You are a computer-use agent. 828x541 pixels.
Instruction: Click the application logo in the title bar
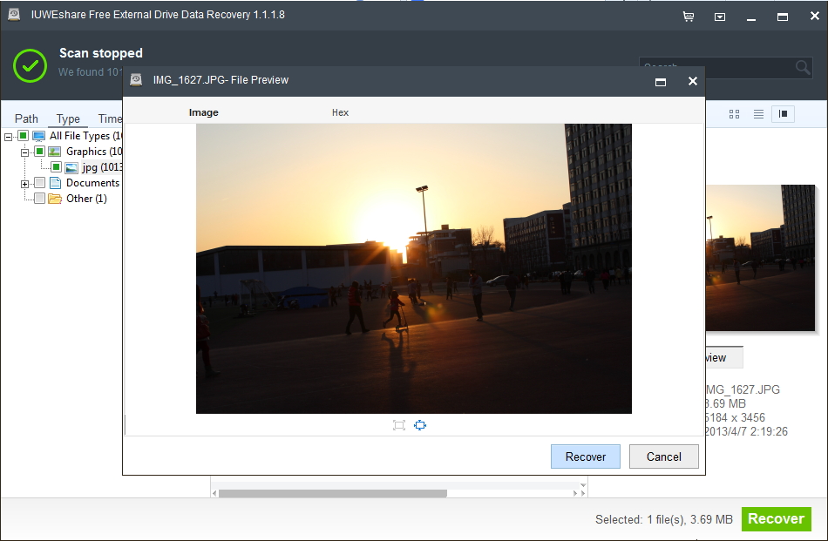(x=14, y=15)
